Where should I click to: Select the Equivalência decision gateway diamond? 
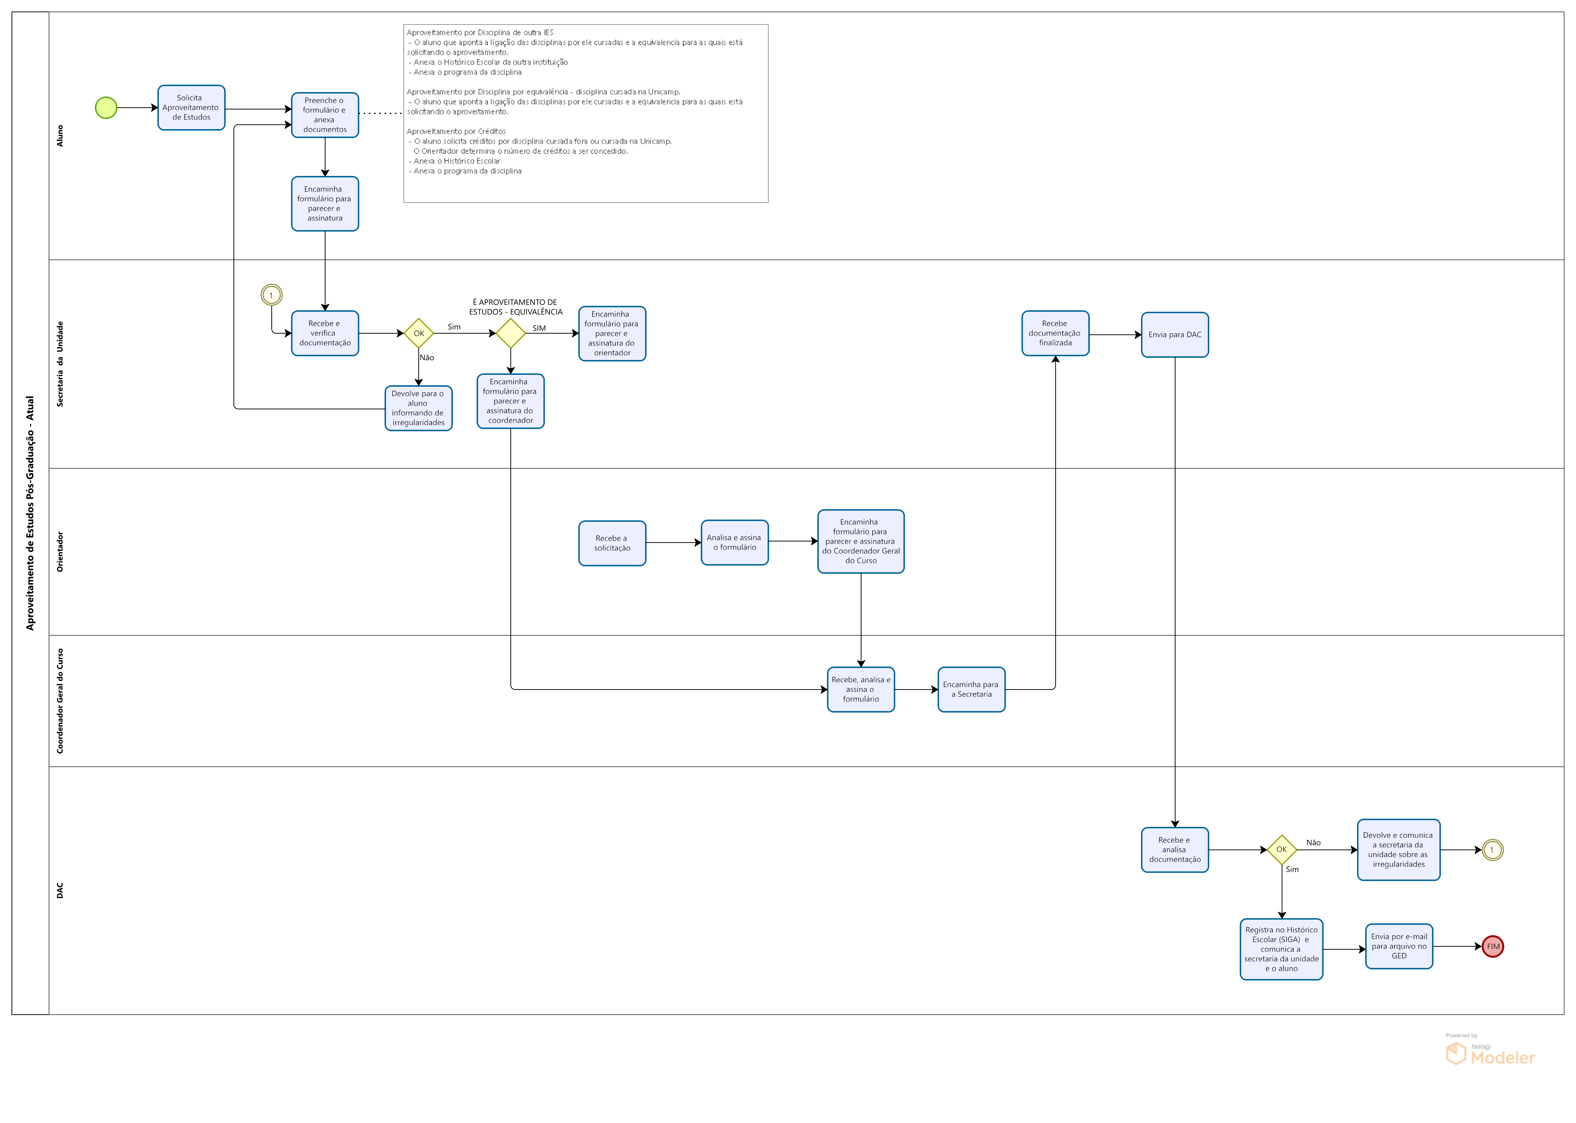tap(510, 333)
